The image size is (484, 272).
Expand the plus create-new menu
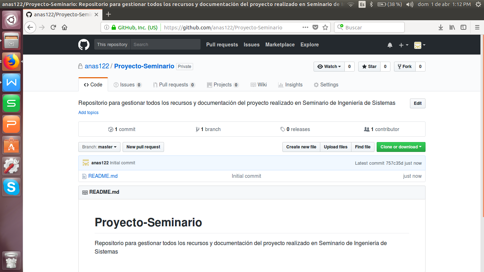[x=404, y=45]
